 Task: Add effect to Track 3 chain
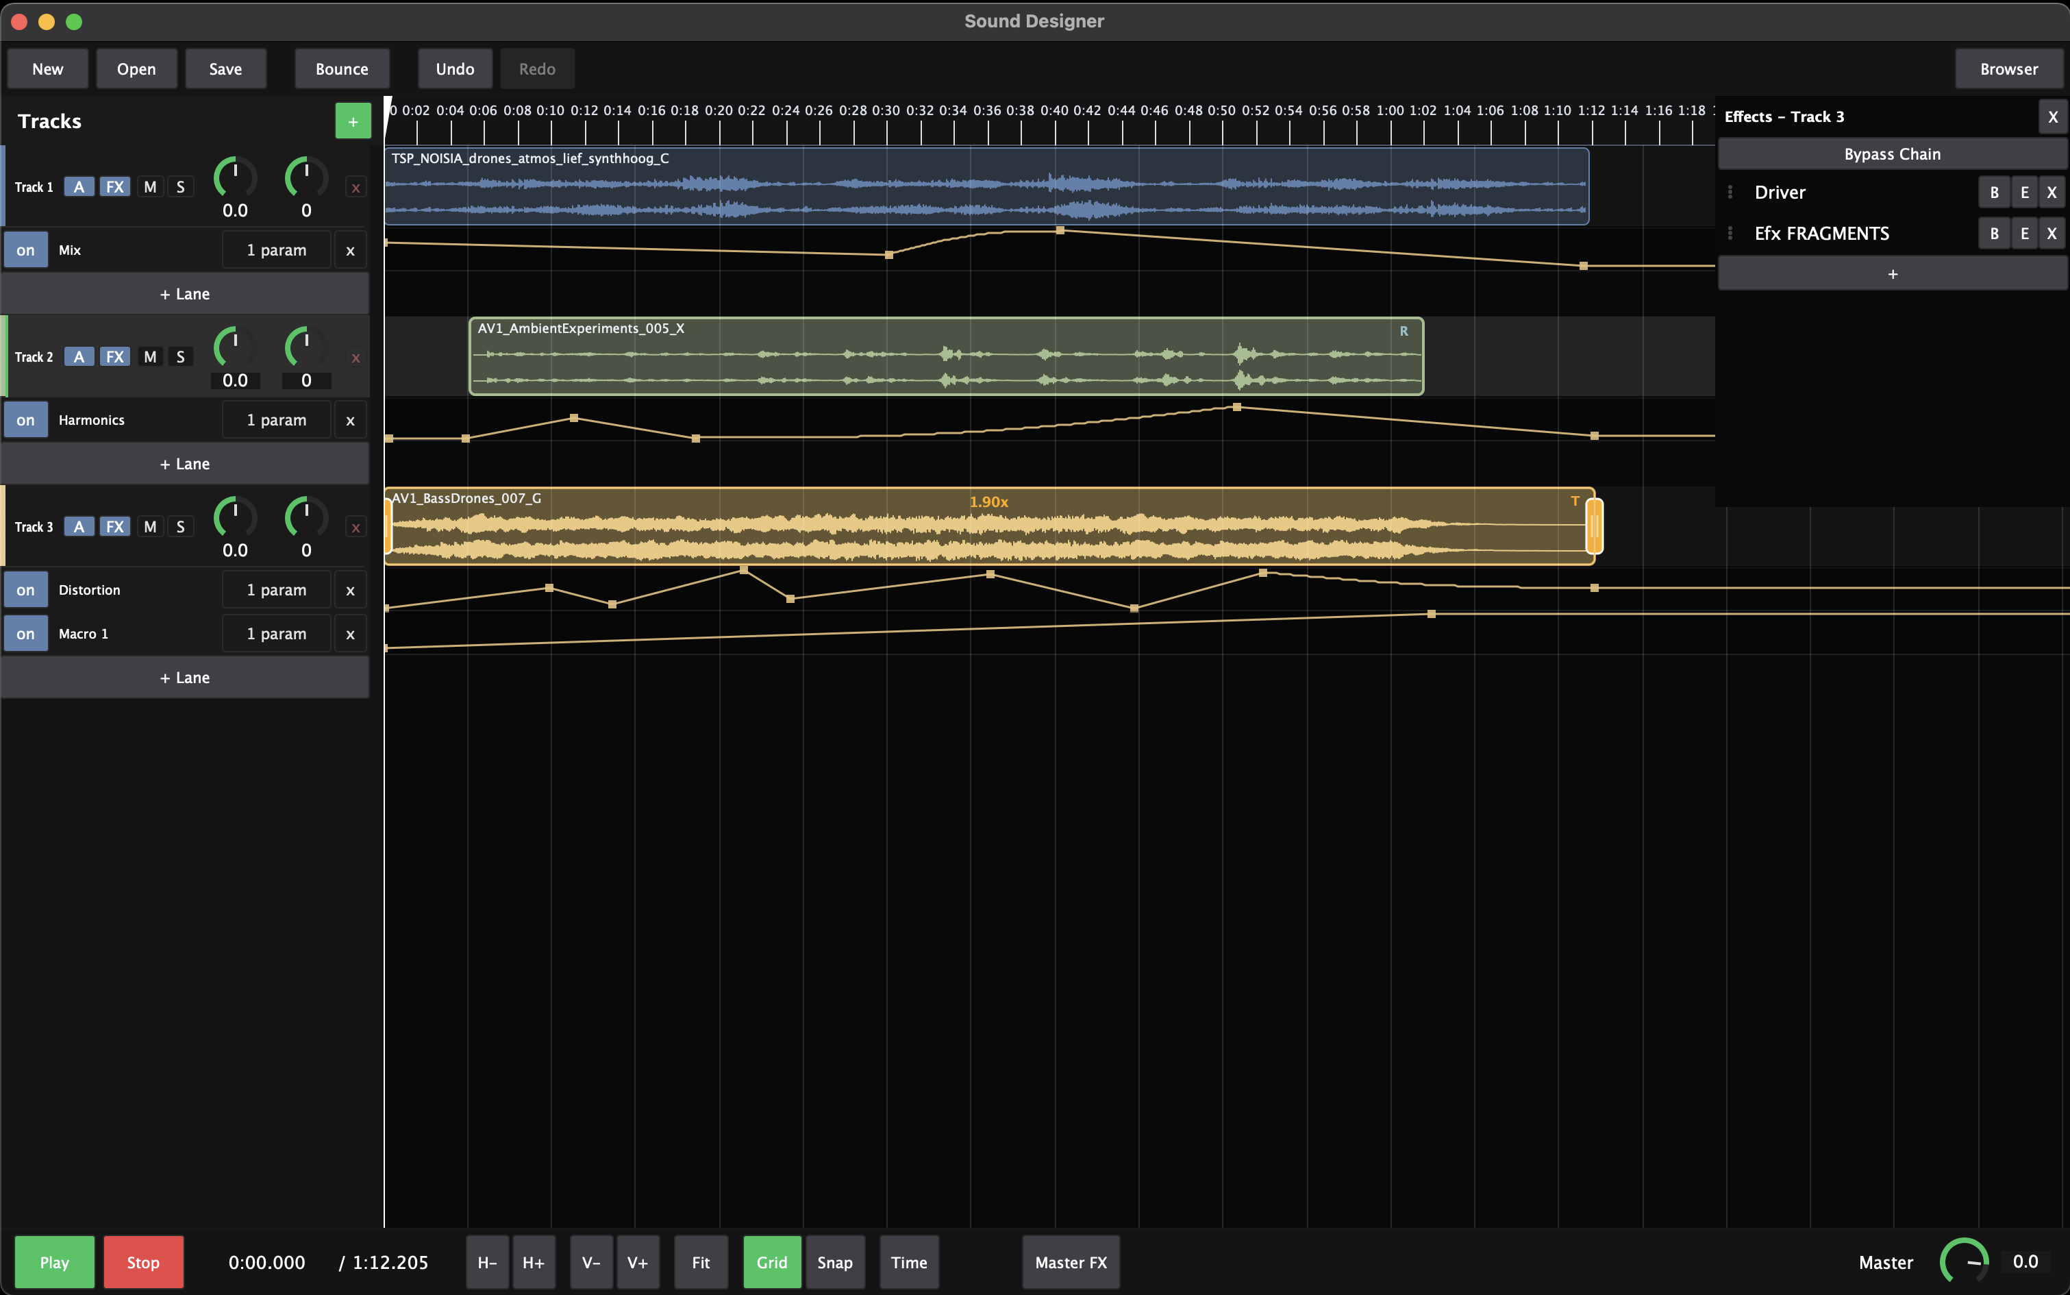pyautogui.click(x=1892, y=274)
